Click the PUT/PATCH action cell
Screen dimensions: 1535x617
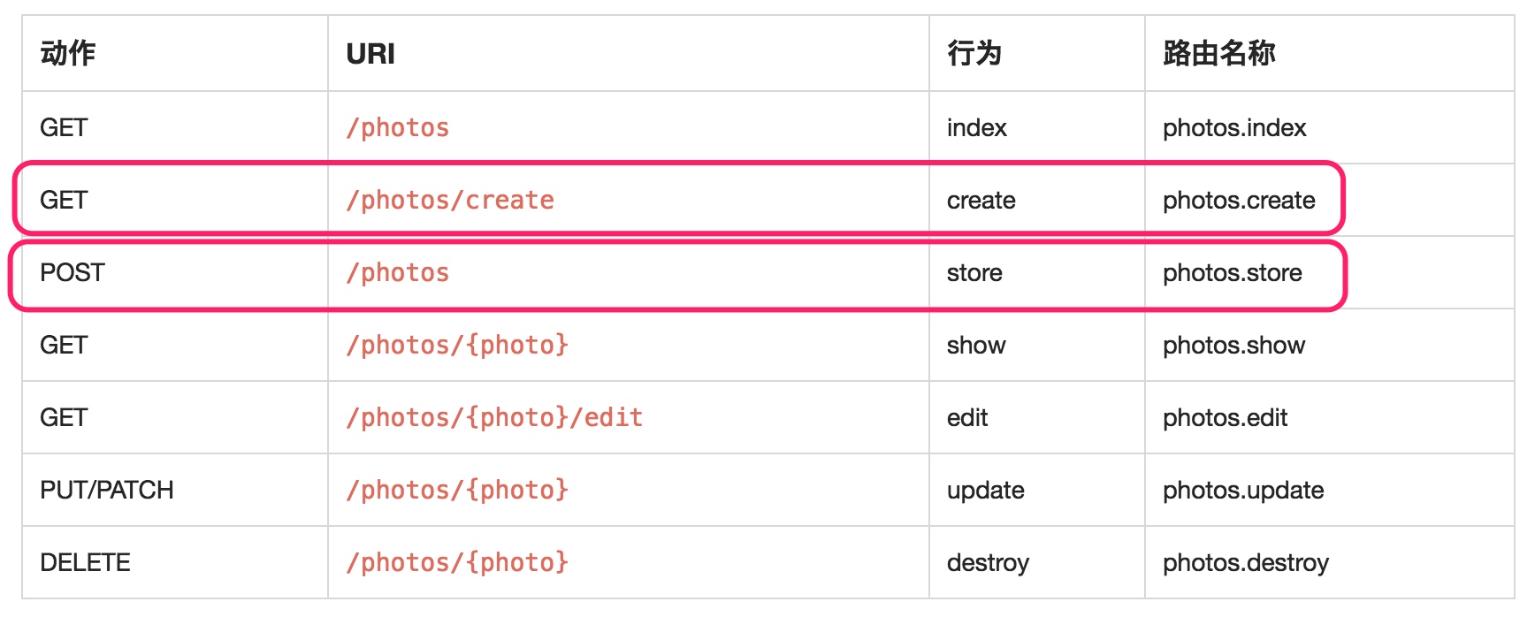(x=107, y=491)
